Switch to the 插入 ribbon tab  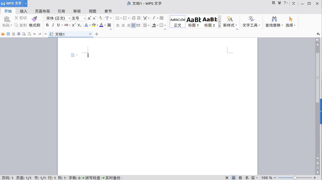(23, 11)
